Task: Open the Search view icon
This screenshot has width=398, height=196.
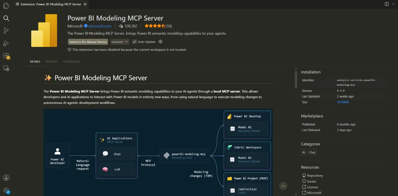Action: point(6,18)
